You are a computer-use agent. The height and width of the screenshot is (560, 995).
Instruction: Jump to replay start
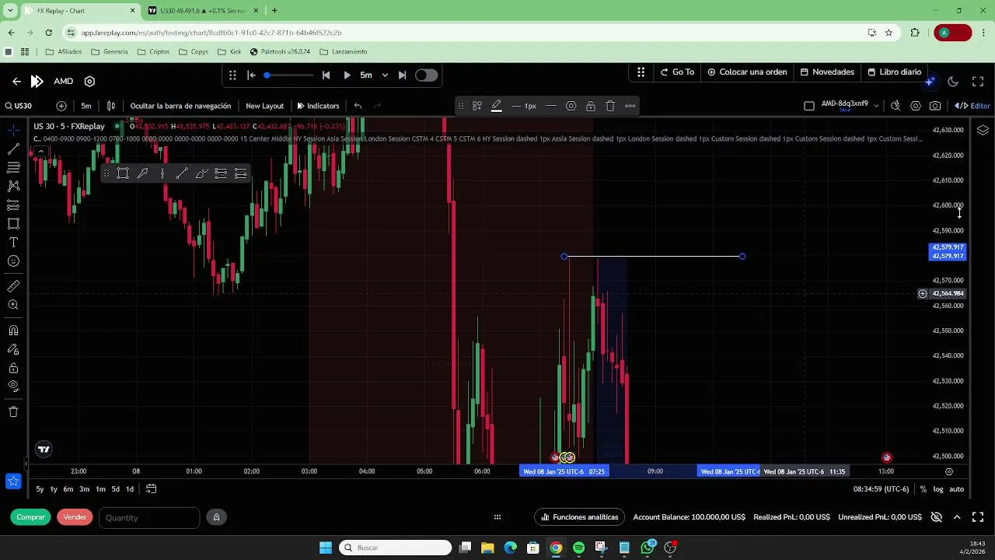[251, 75]
